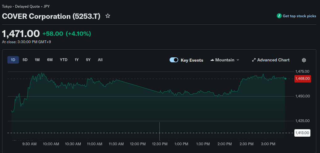Click the green top stock picks icon
Screen dimensions: 320x153
pos(279,16)
